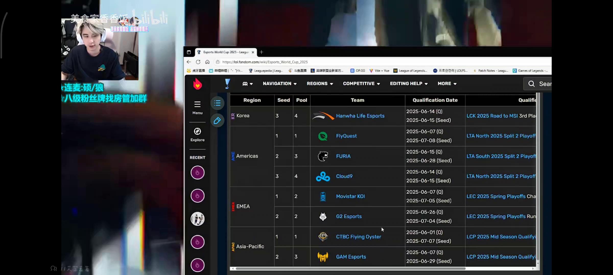Open the Cloud9 team link
Image resolution: width=613 pixels, height=275 pixels.
(344, 176)
